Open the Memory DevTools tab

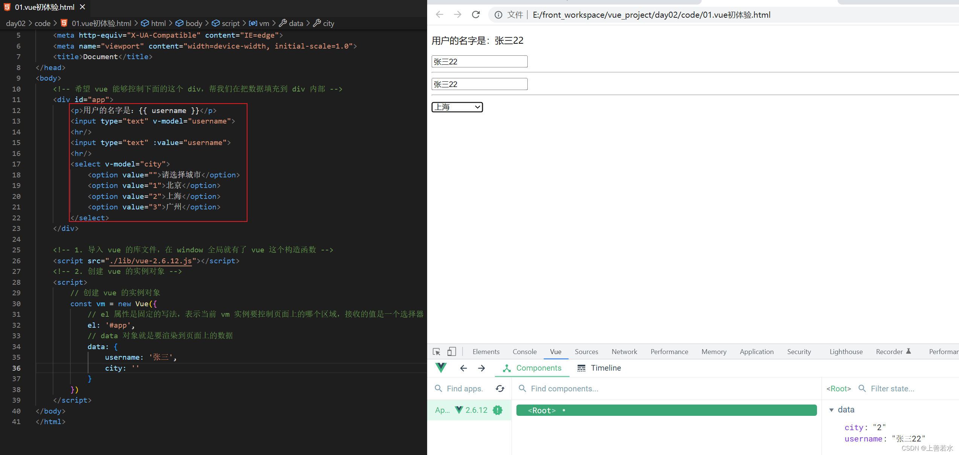point(714,351)
